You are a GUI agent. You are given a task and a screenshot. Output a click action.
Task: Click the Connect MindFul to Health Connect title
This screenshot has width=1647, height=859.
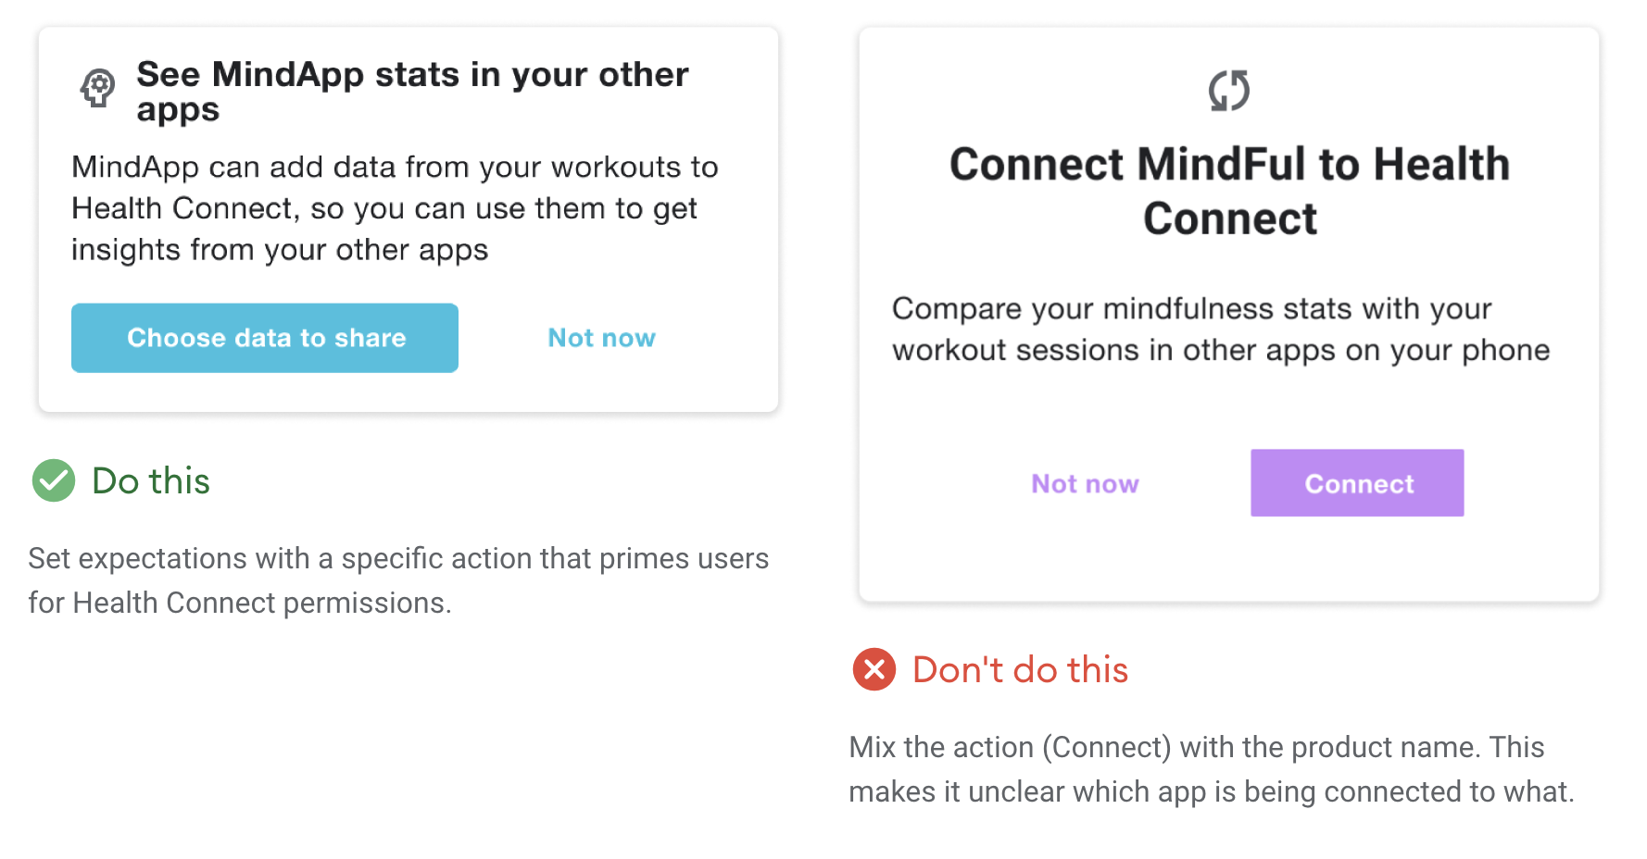coord(1229,191)
